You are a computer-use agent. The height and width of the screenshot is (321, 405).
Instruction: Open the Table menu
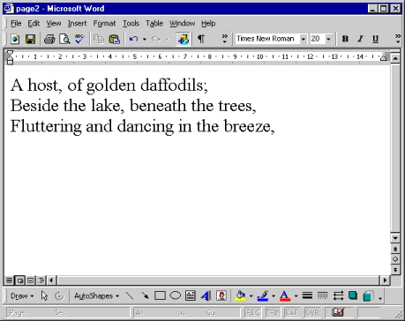tap(154, 23)
